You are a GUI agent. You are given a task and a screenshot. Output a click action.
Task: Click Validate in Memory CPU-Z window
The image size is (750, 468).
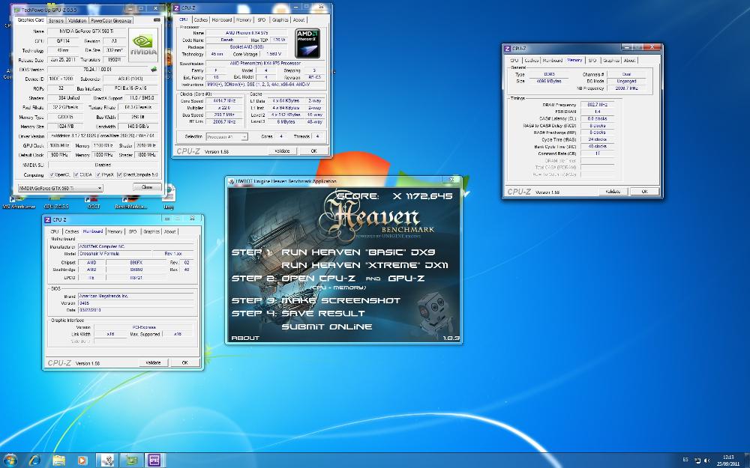[x=613, y=192]
